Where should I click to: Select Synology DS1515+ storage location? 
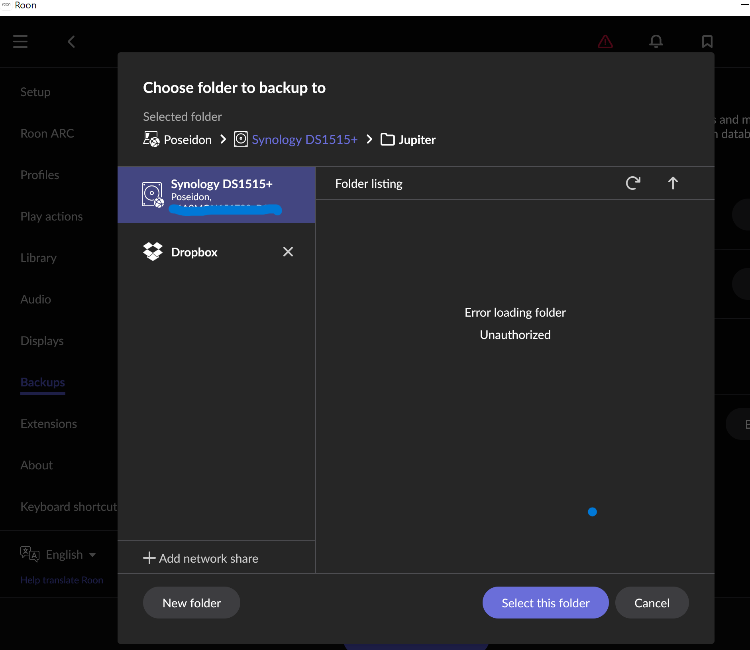216,195
